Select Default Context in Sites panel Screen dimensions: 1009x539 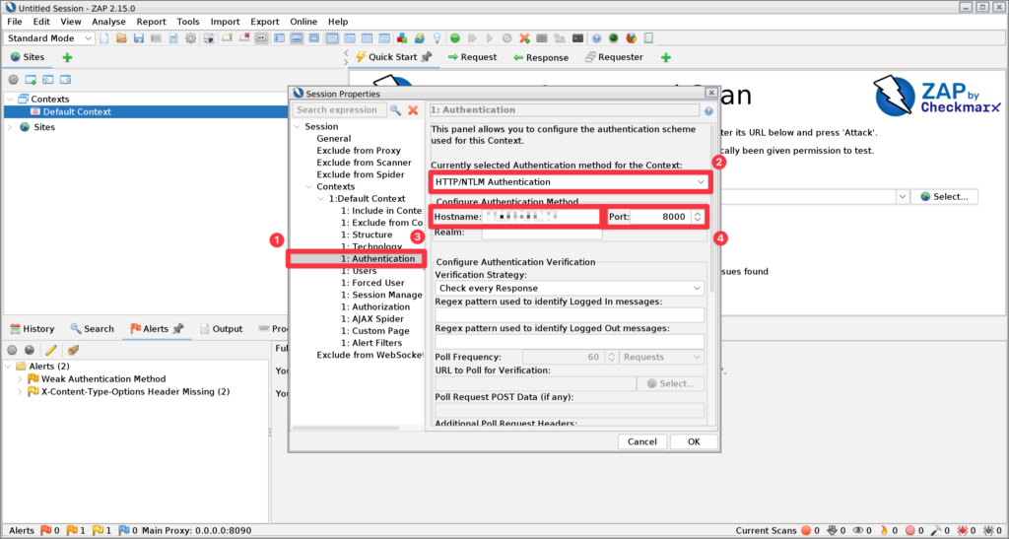pos(77,112)
